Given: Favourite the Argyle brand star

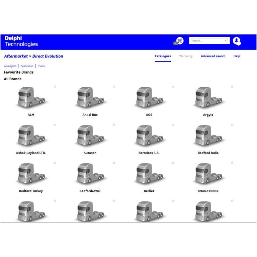Looking at the screenshot, I should [232, 86].
